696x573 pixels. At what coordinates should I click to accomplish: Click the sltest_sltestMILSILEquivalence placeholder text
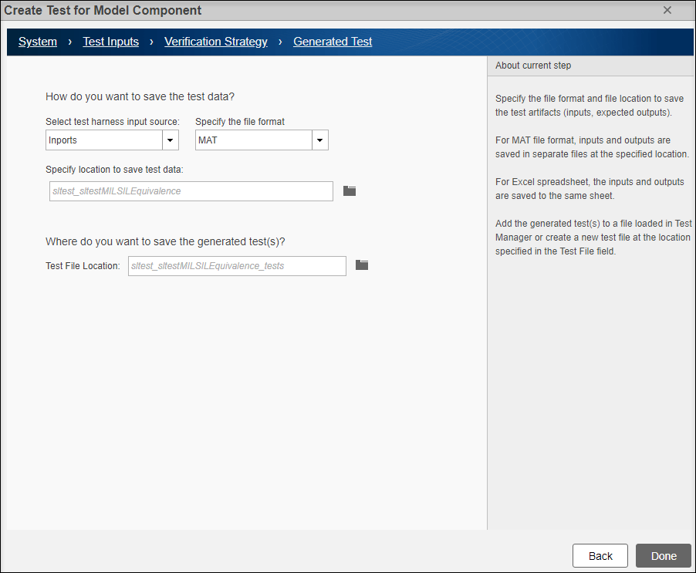[x=116, y=190]
